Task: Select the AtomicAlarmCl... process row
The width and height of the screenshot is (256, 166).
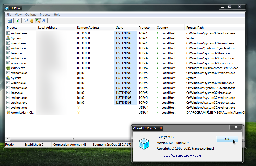Action: coord(125,113)
